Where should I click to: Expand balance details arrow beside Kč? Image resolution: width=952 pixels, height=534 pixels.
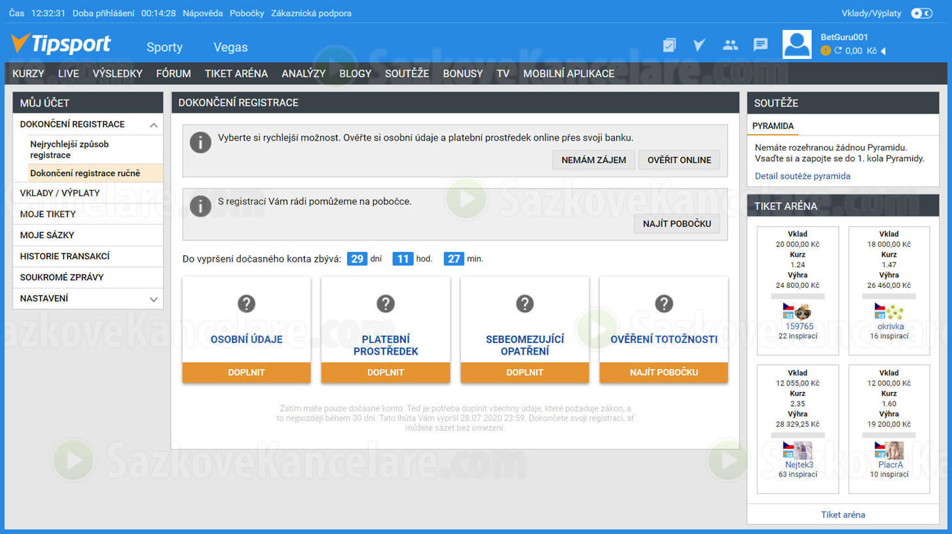point(883,51)
